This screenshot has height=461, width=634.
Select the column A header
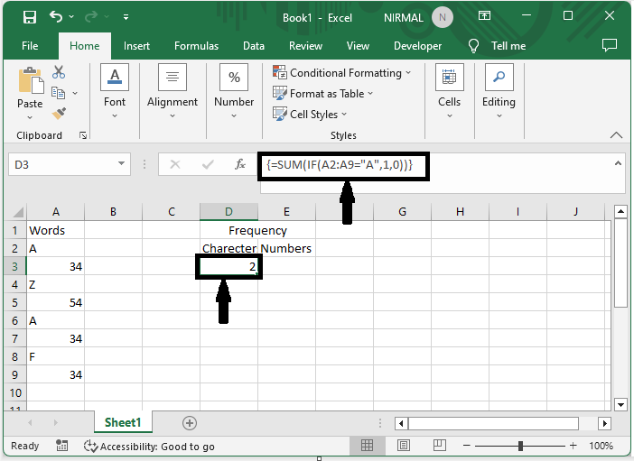[x=56, y=212]
